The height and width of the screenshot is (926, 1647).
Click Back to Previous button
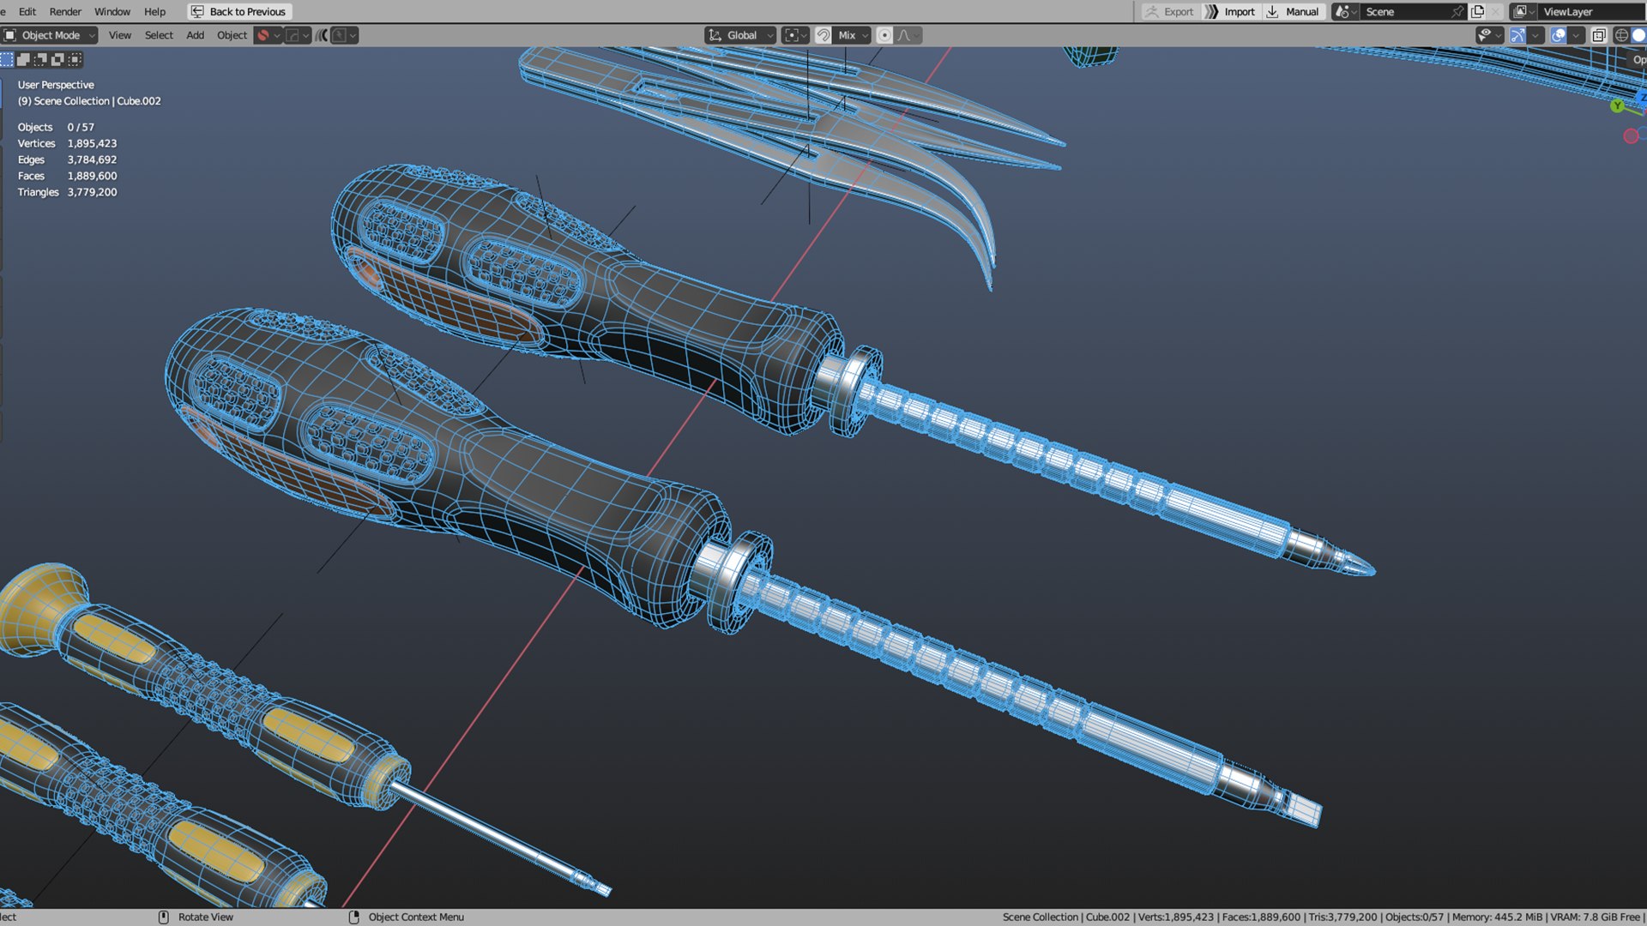click(x=239, y=11)
